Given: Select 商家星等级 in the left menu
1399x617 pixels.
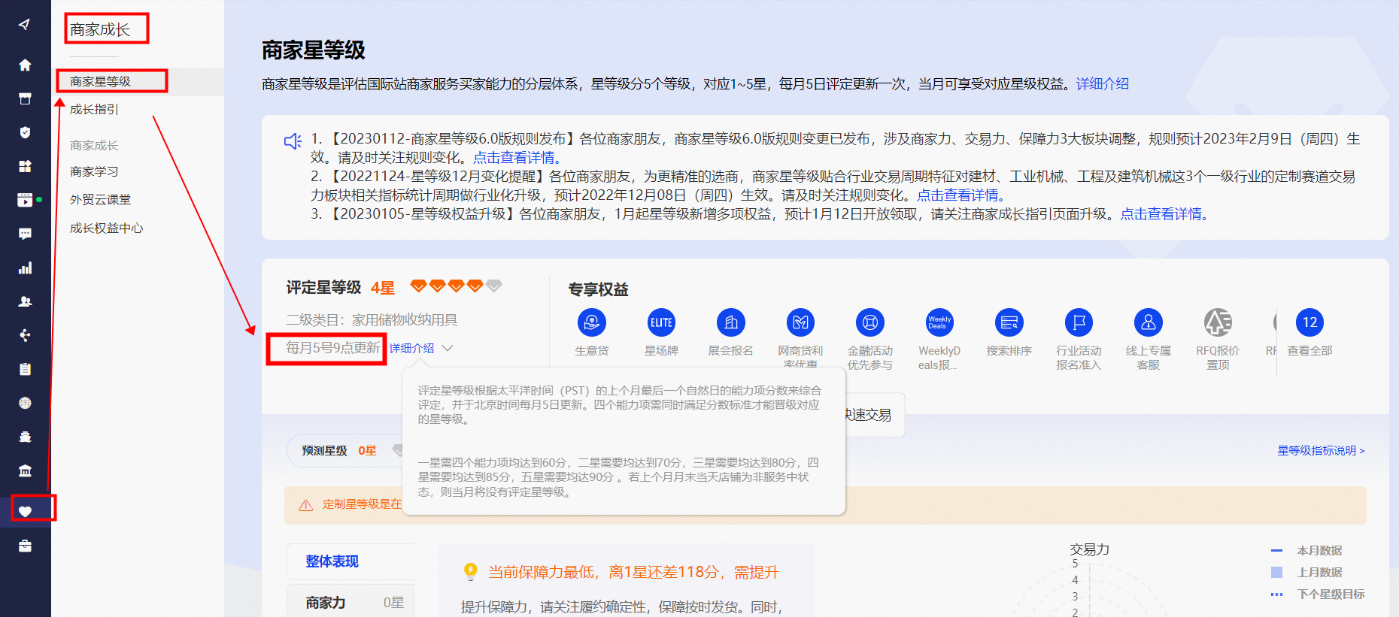Looking at the screenshot, I should 100,81.
